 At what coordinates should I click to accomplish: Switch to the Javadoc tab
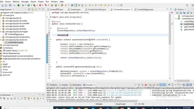click(64, 85)
